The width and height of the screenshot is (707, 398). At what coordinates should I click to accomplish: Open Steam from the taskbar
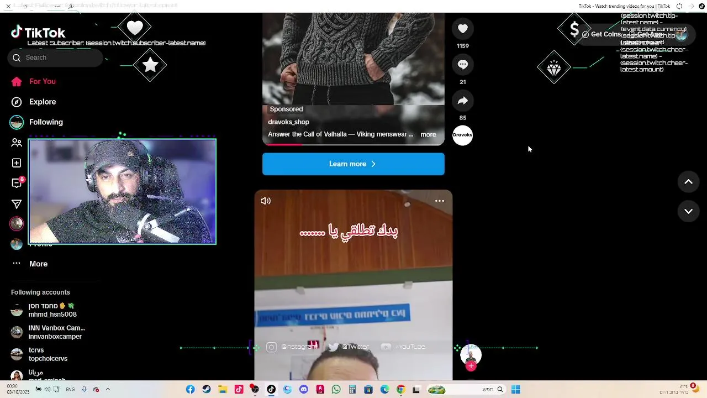tap(207, 390)
